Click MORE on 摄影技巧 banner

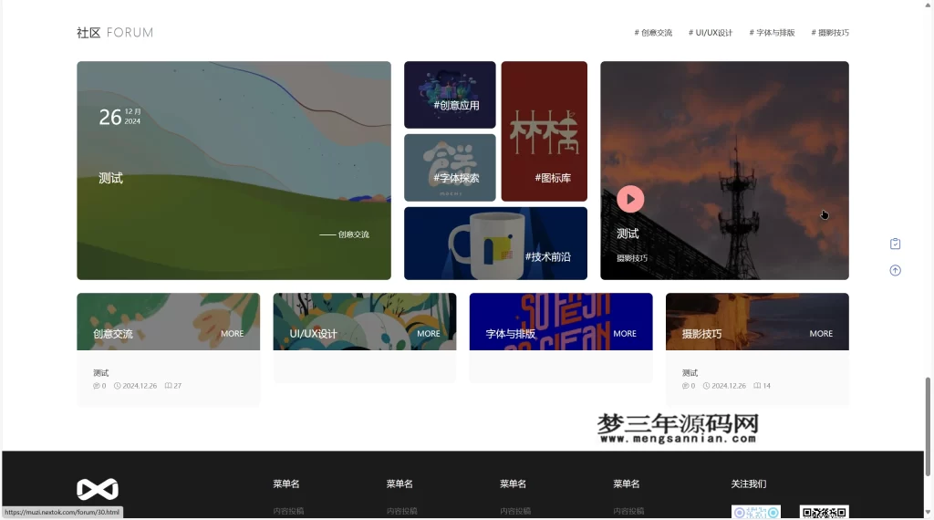[x=821, y=334]
